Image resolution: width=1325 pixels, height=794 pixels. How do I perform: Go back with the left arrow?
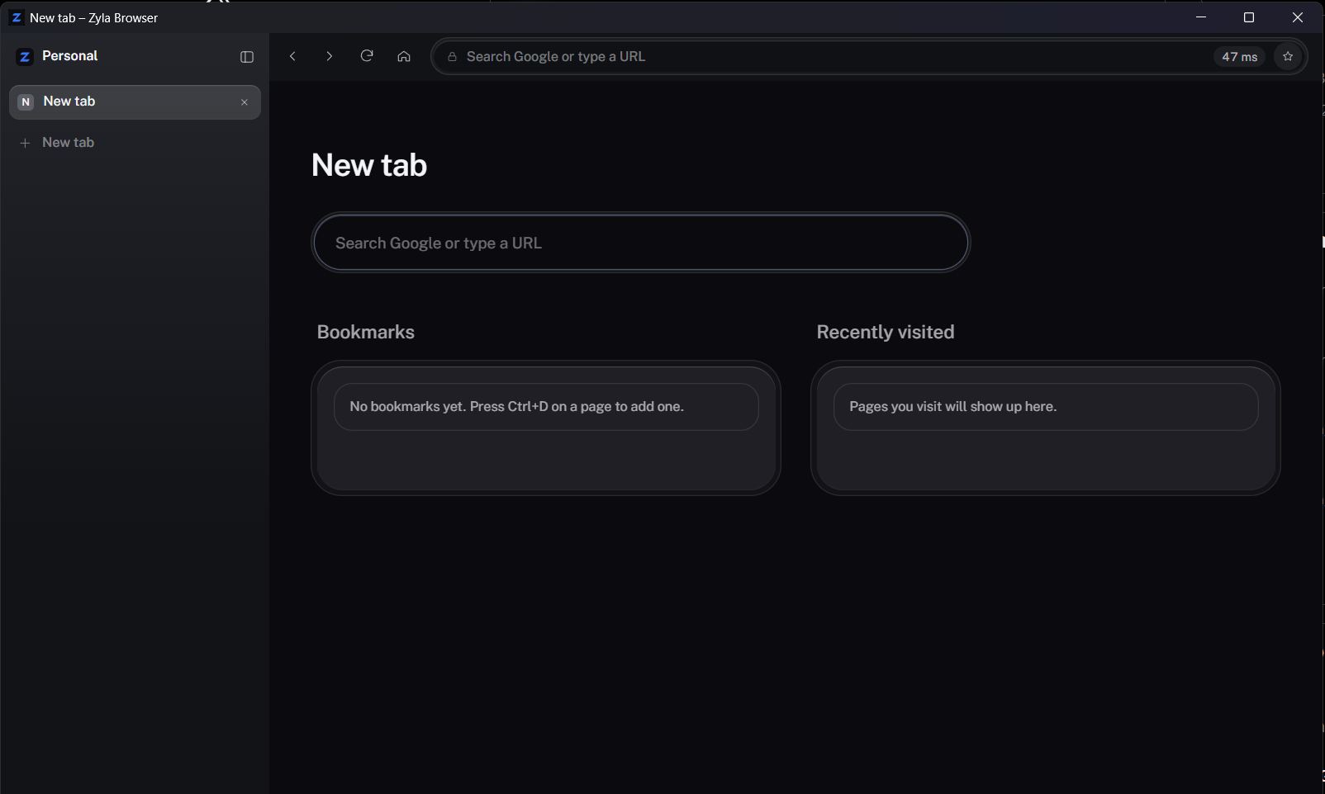(x=292, y=56)
